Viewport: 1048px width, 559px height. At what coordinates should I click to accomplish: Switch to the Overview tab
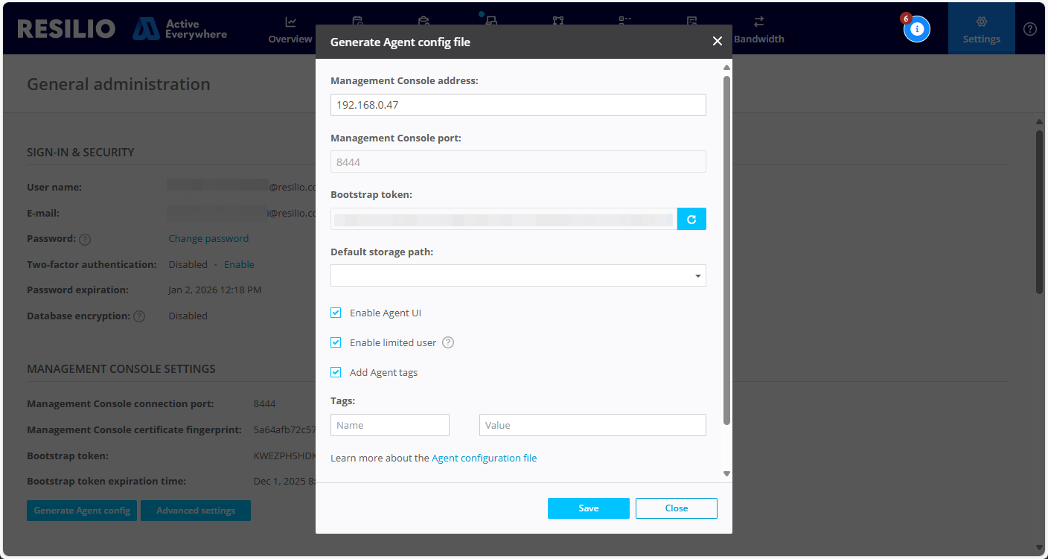290,30
